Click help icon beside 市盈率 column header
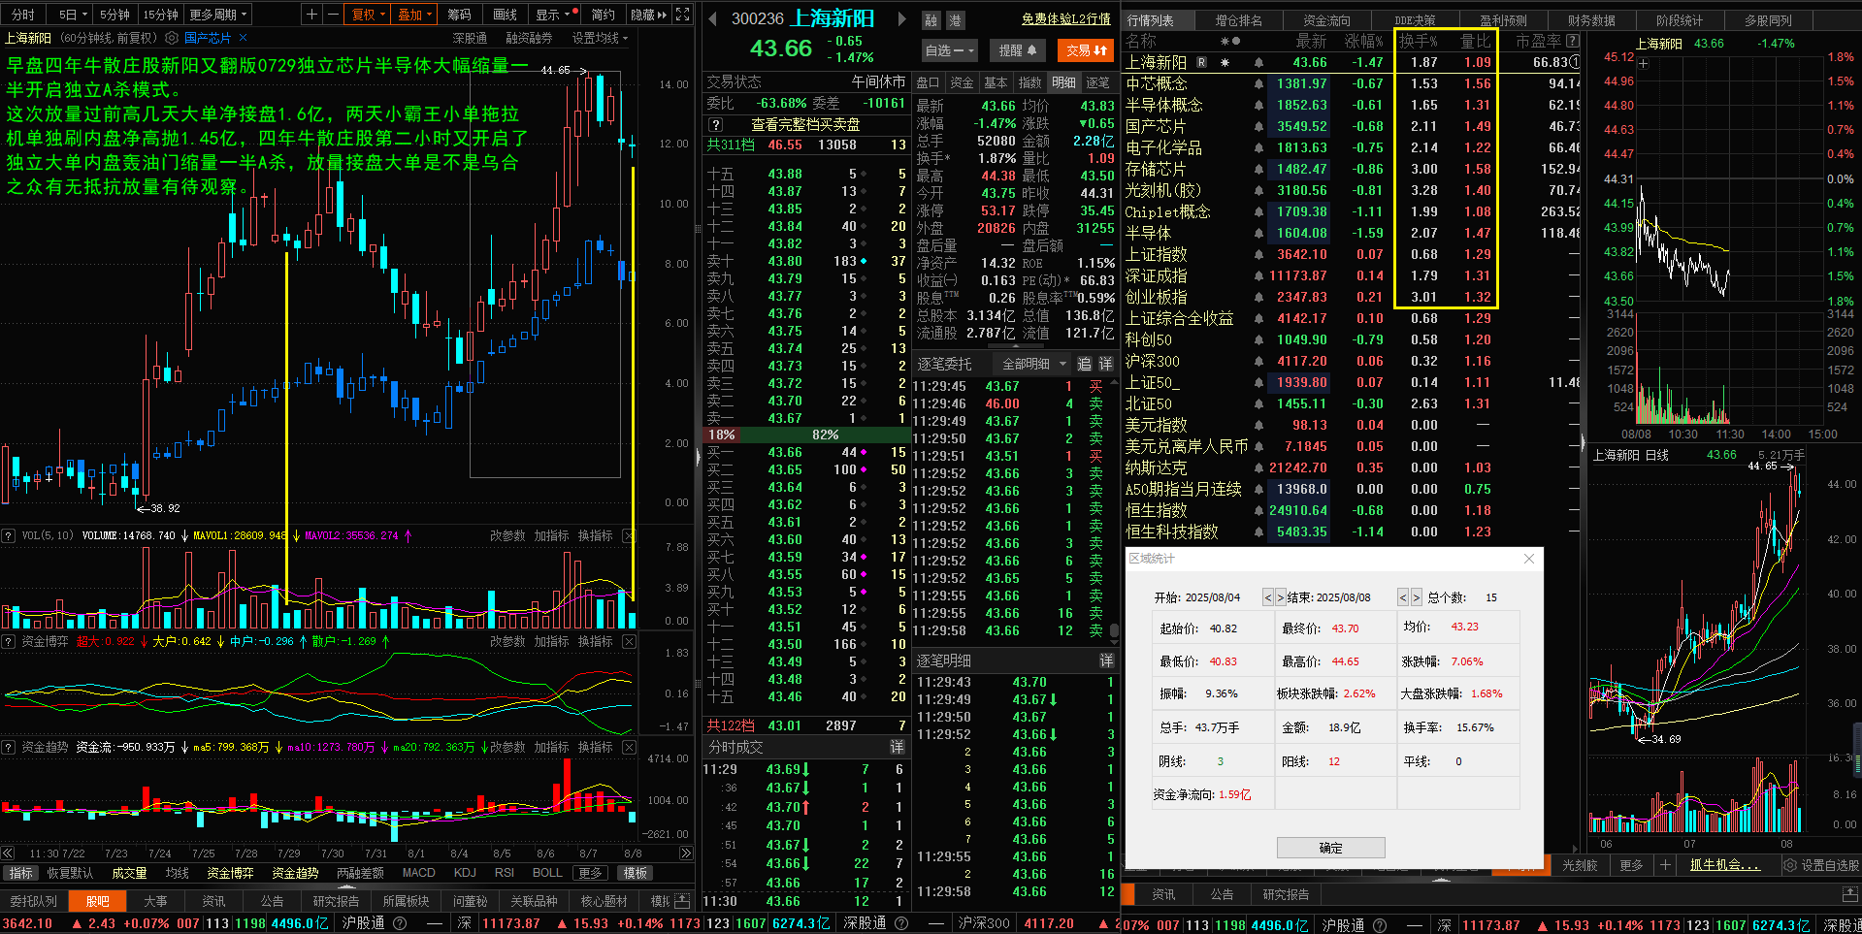Viewport: 1862px width, 934px height. 1573,41
